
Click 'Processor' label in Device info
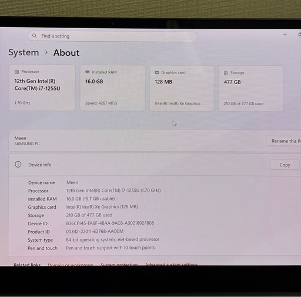(x=38, y=191)
